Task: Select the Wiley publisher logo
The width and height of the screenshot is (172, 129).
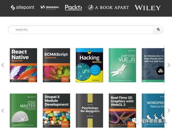Action: pos(148,8)
